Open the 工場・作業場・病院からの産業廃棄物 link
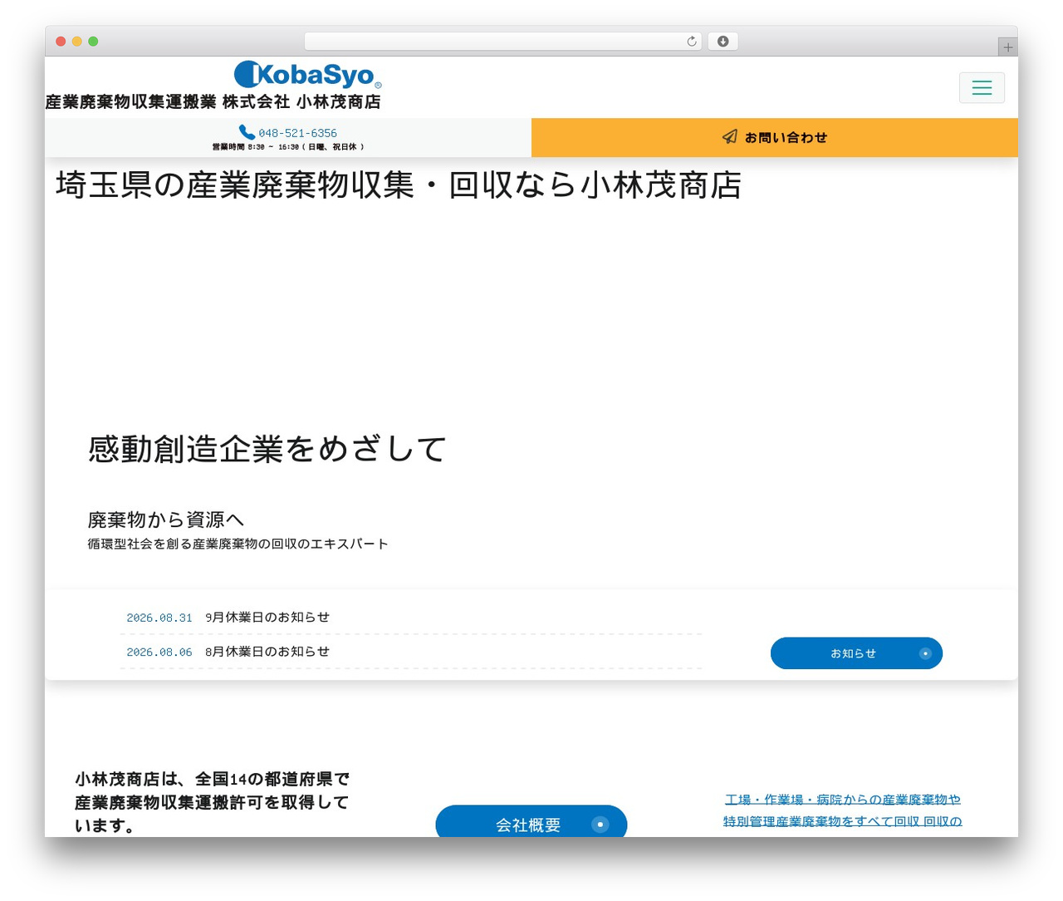This screenshot has width=1063, height=901. [842, 810]
